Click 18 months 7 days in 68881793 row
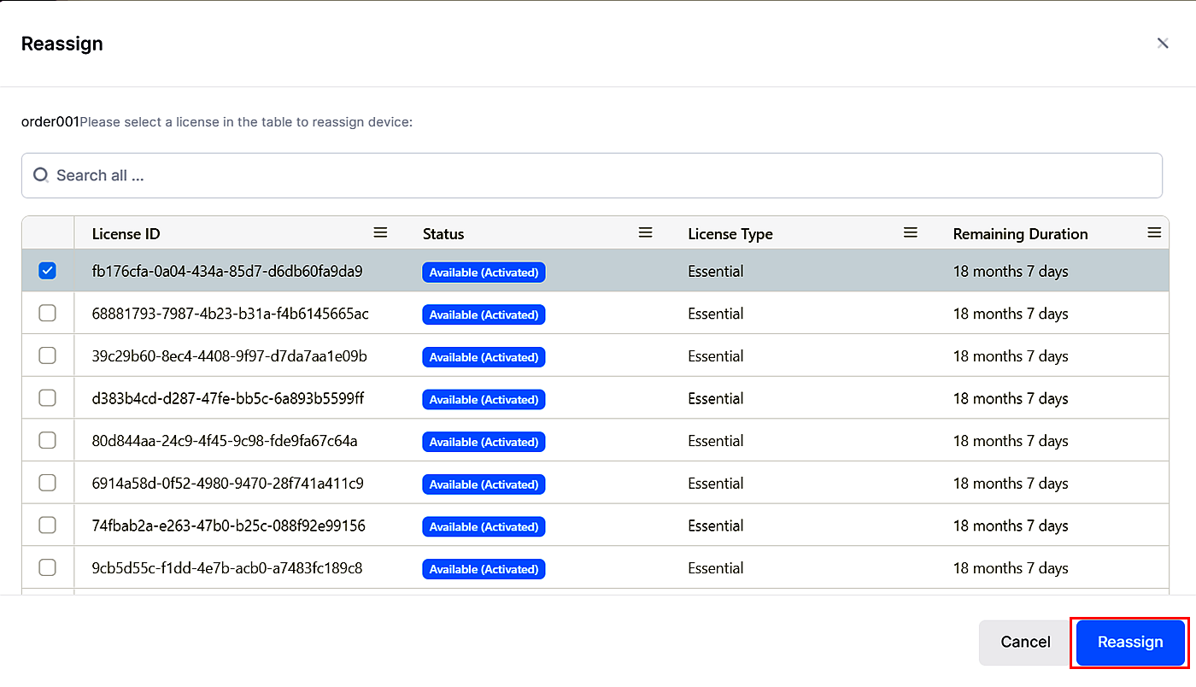 [x=1011, y=314]
